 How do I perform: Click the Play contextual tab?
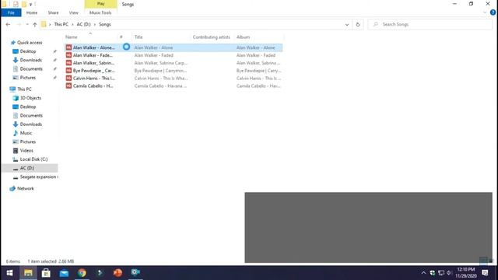(x=100, y=4)
